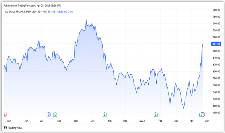Click the 600.00 price level on axis
The height and width of the screenshot is (133, 225).
pyautogui.click(x=216, y=72)
